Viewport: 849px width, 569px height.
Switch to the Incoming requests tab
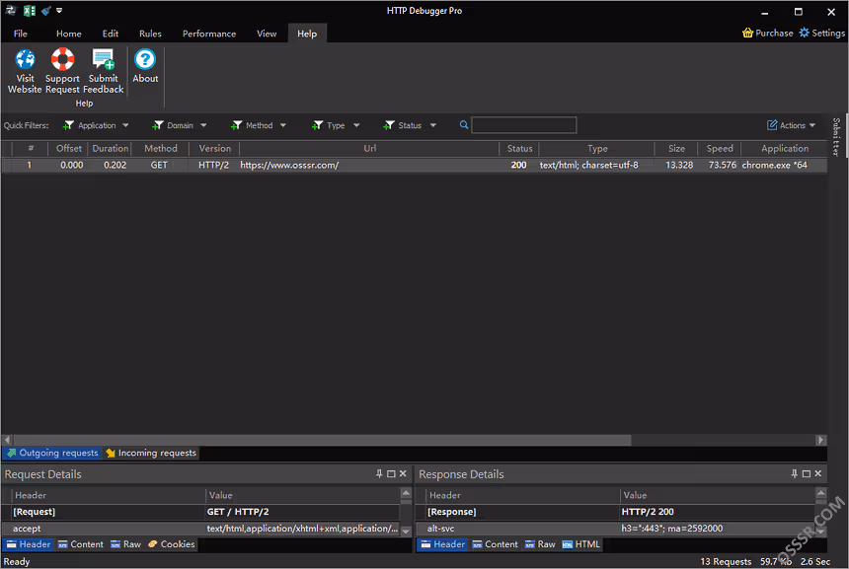[x=151, y=453]
